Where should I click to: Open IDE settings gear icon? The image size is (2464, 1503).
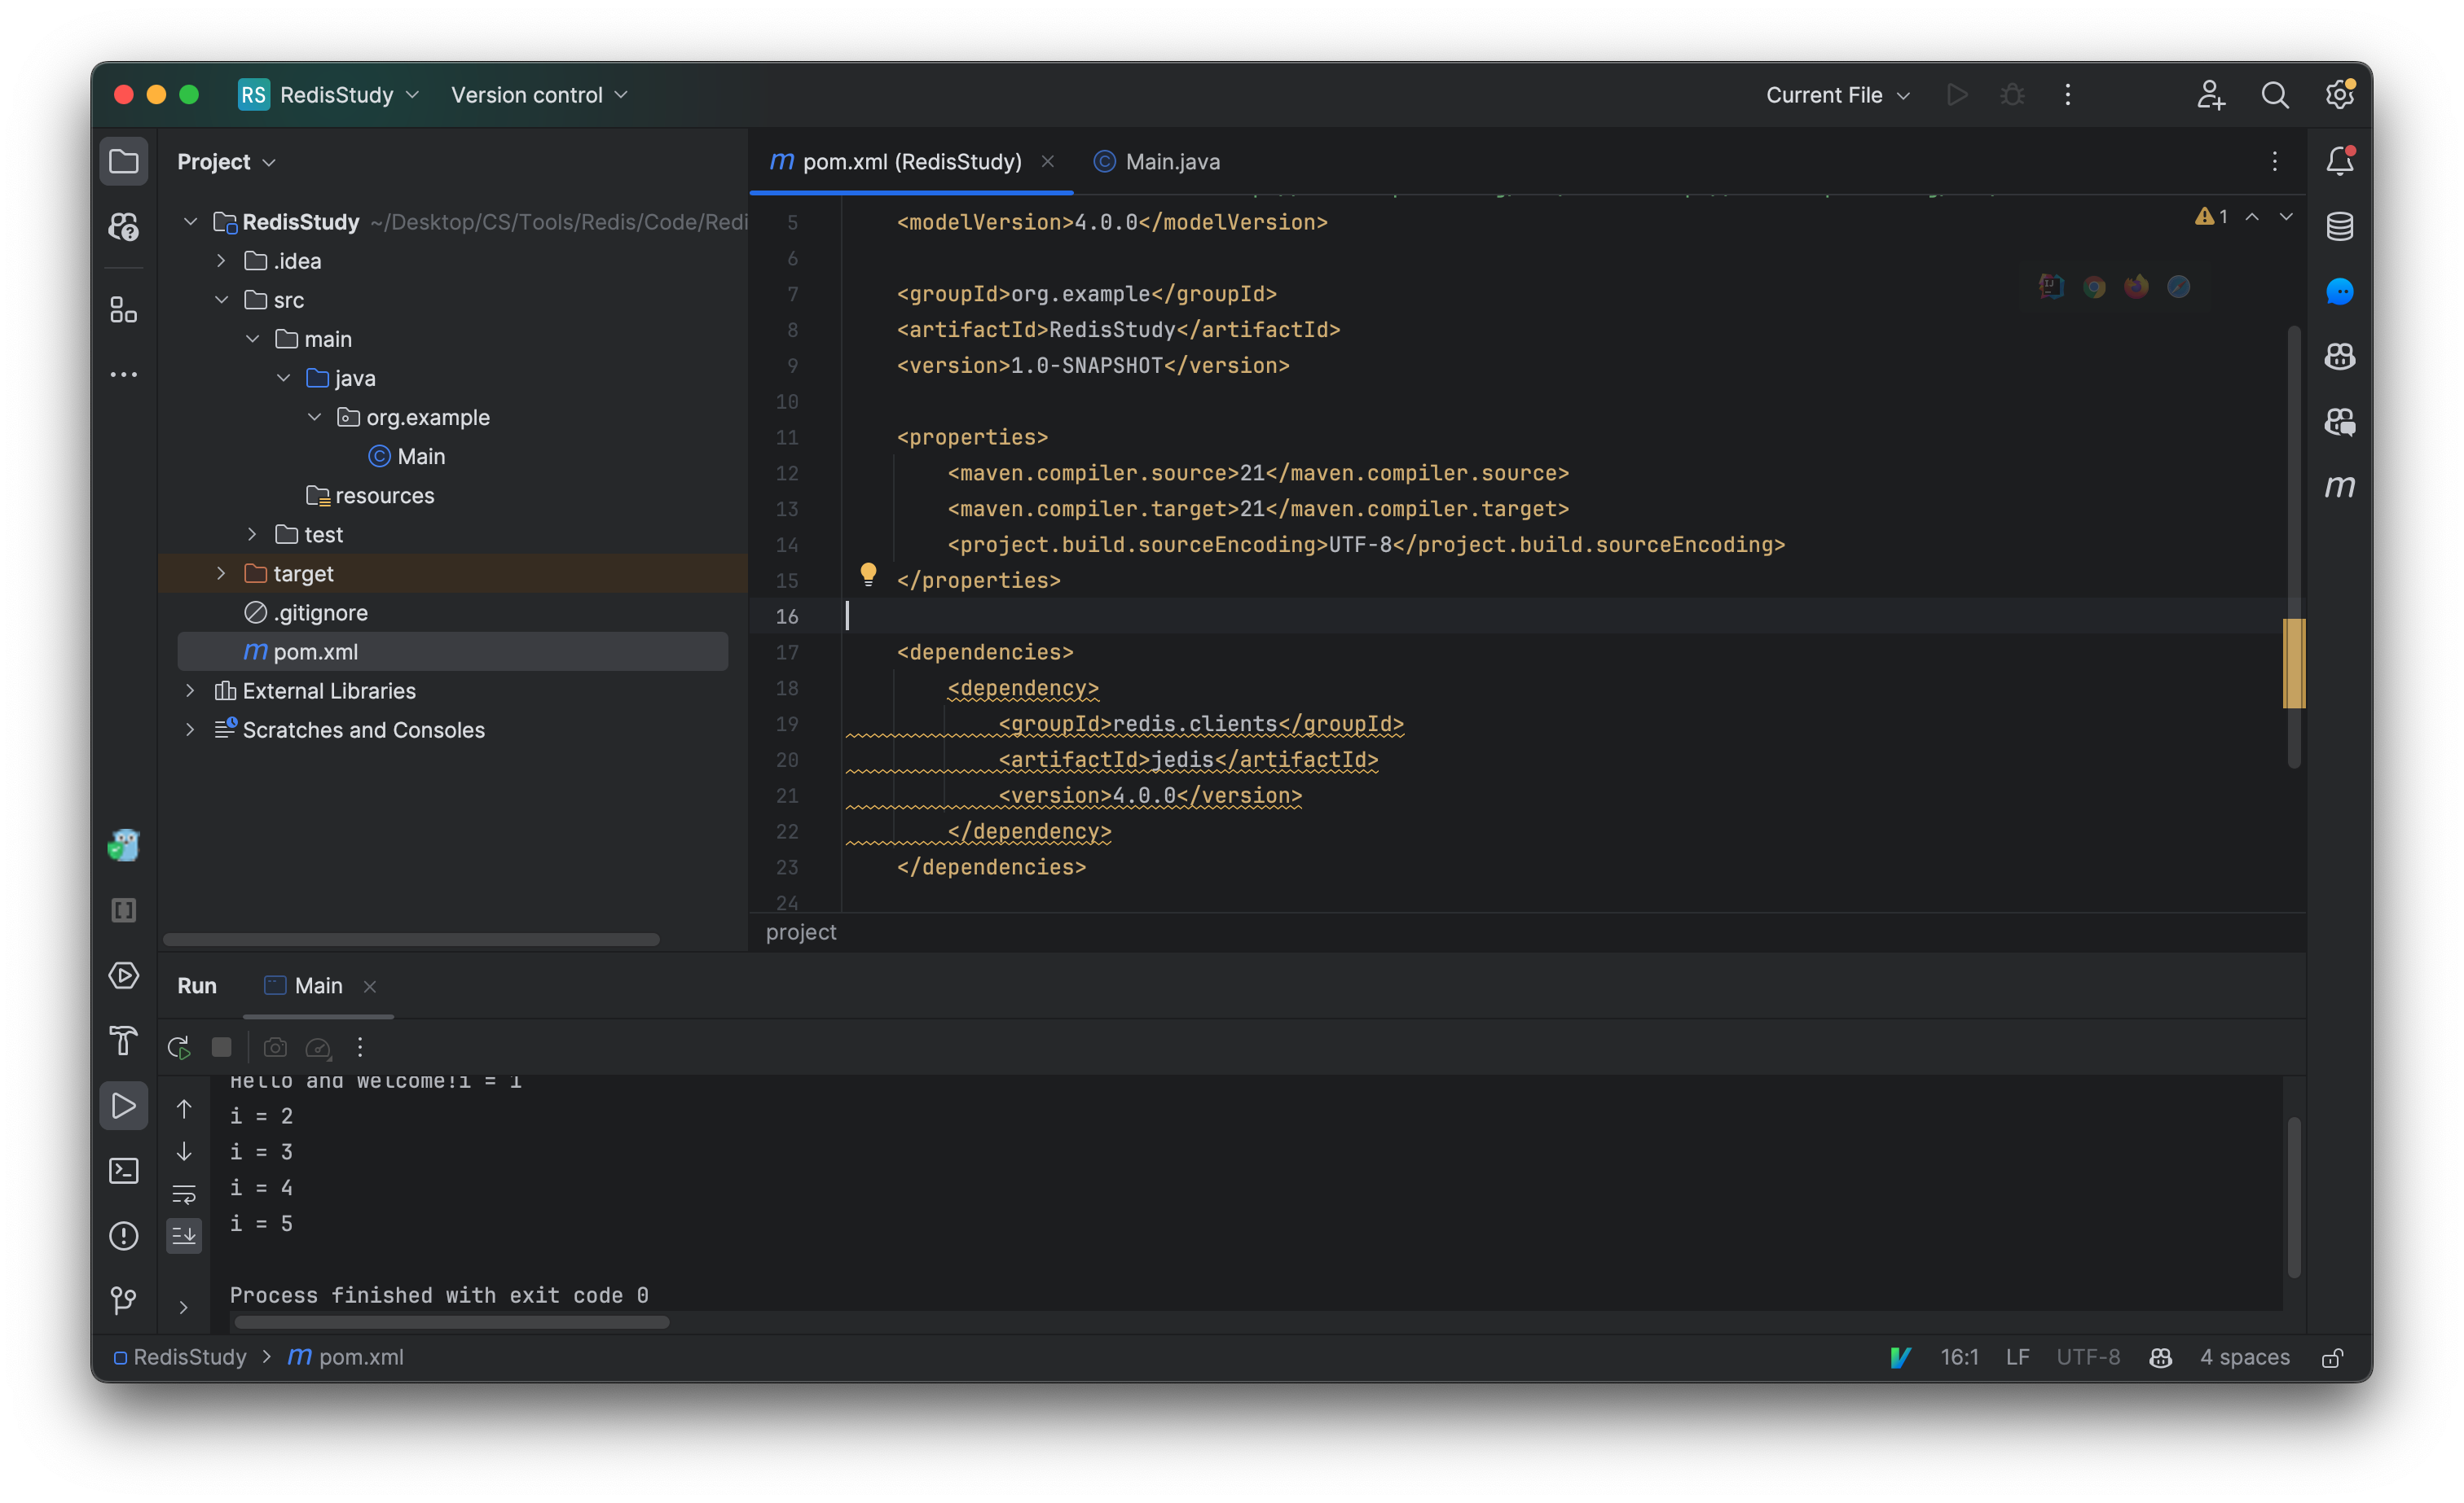pyautogui.click(x=2339, y=95)
